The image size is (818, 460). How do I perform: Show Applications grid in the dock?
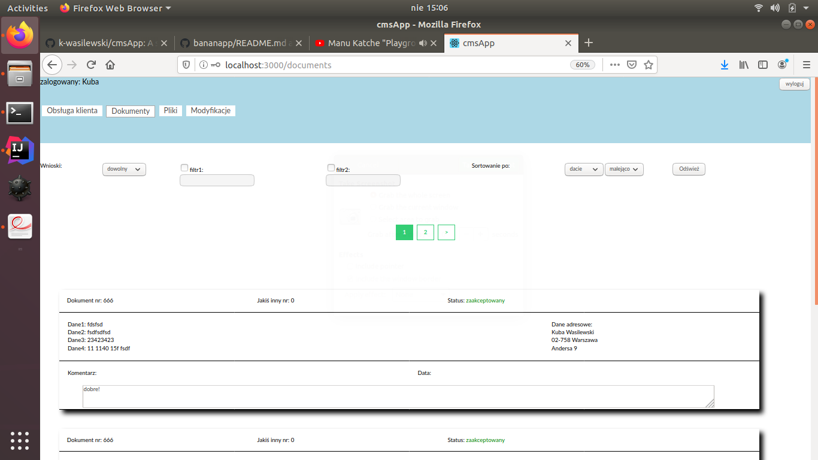20,440
